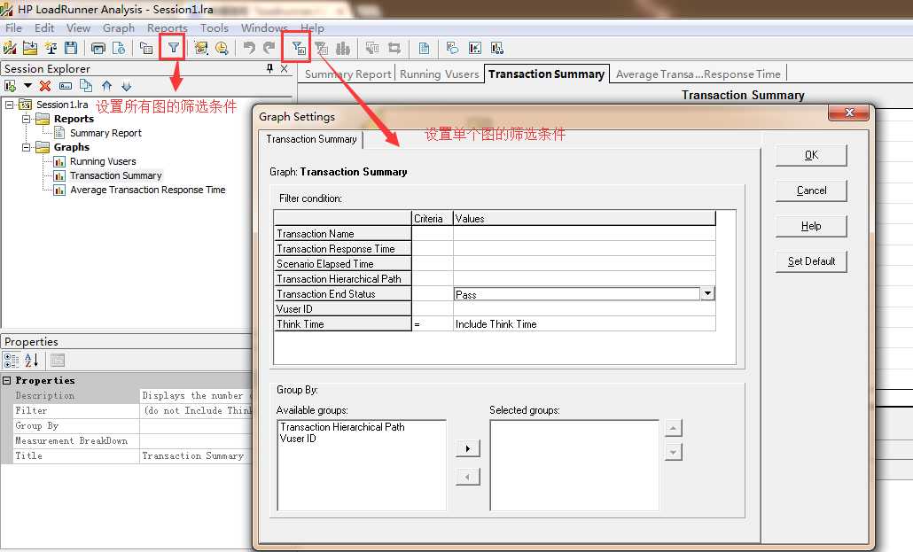
Task: Click the Merge Graphs toolbar icon
Action: (372, 49)
